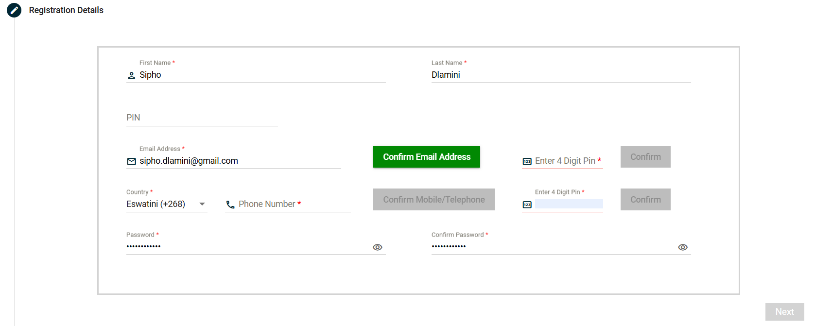Toggle Confirm Password visibility eye icon
Screen dimensions: 815x326
682,247
